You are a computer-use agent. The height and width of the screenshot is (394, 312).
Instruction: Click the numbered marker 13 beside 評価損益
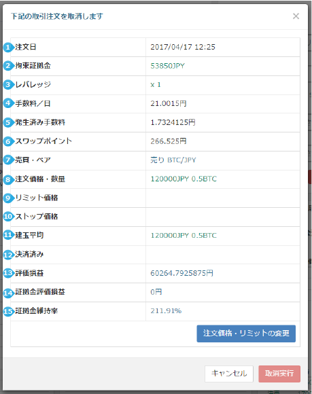tap(8, 273)
